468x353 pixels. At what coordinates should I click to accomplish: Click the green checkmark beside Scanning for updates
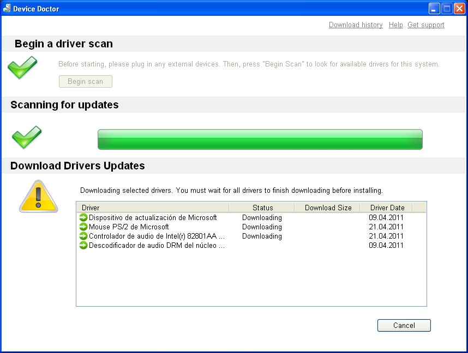27,137
